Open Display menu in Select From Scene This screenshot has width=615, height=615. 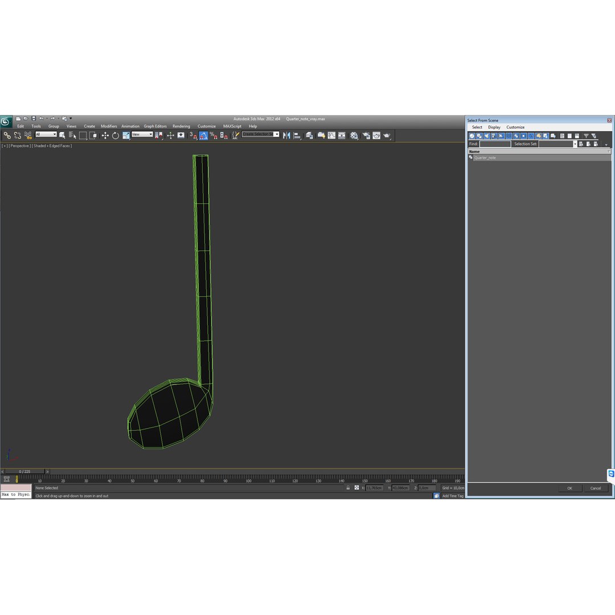tap(494, 127)
